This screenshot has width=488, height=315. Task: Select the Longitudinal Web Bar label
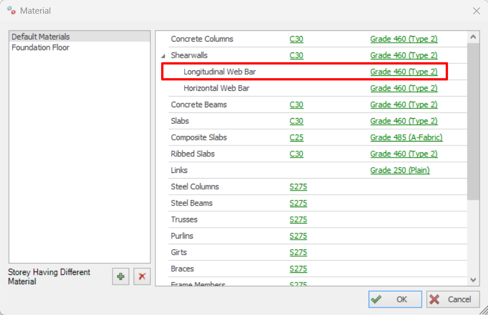pos(219,72)
